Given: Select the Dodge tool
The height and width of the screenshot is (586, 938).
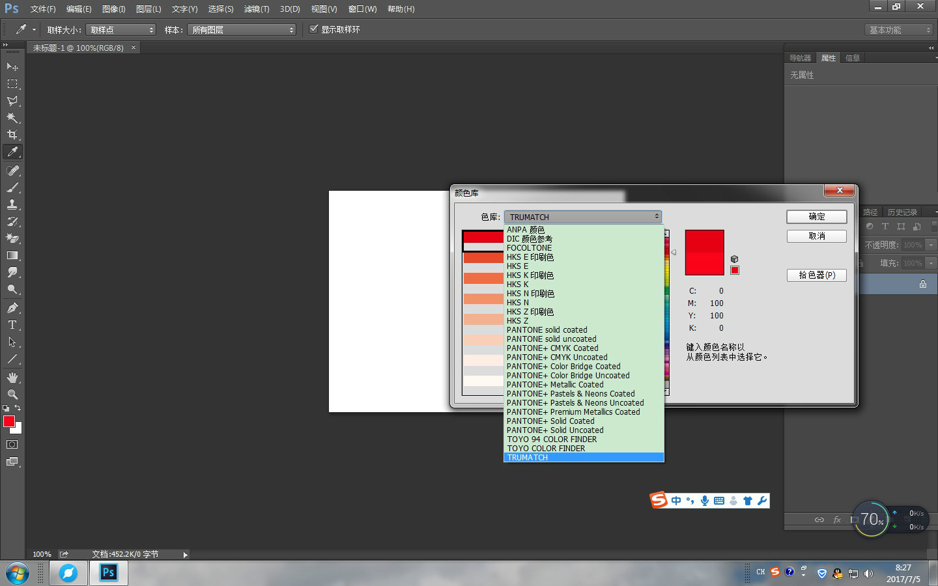Looking at the screenshot, I should [12, 289].
